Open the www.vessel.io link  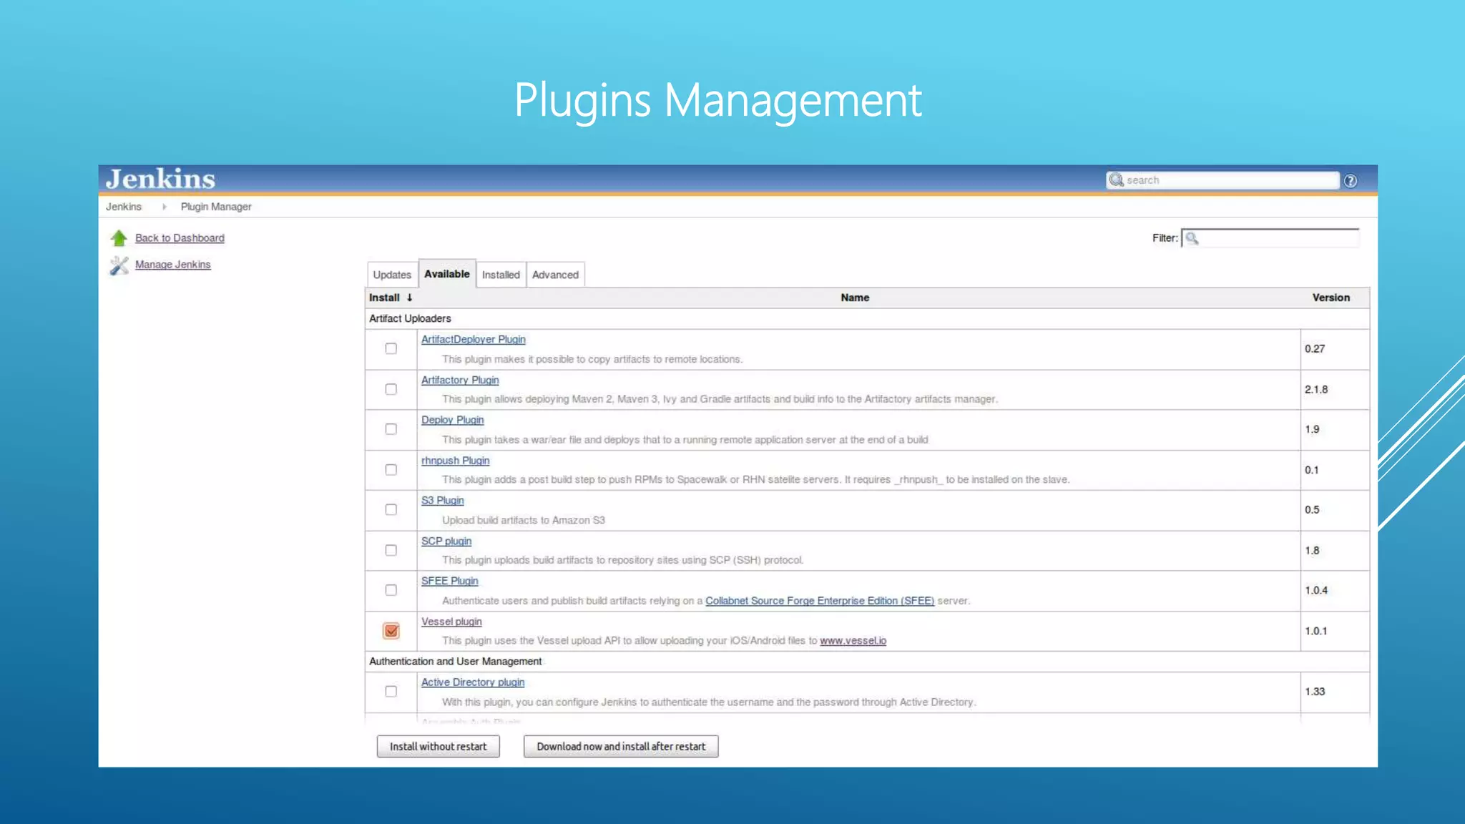(853, 641)
